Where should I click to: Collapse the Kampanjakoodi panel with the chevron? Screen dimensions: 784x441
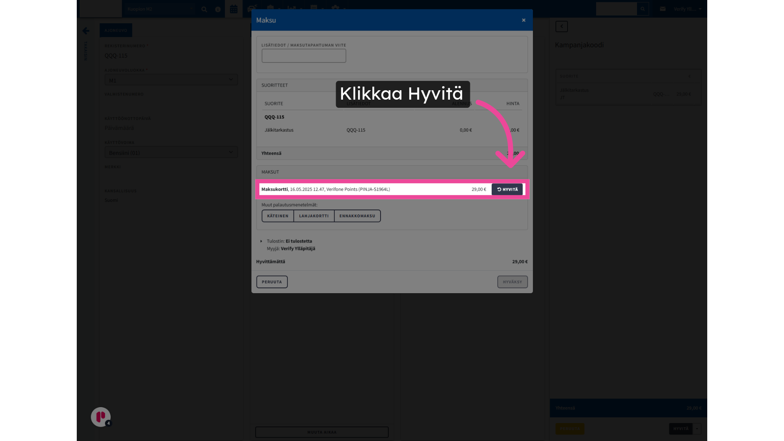tap(561, 27)
